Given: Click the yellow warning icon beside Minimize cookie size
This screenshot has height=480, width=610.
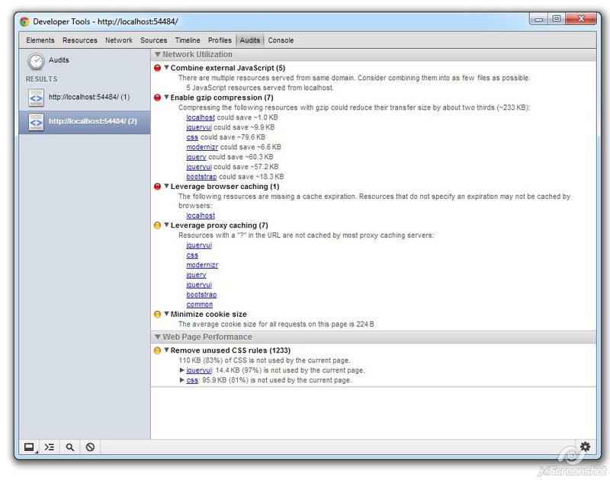Looking at the screenshot, I should click(156, 313).
